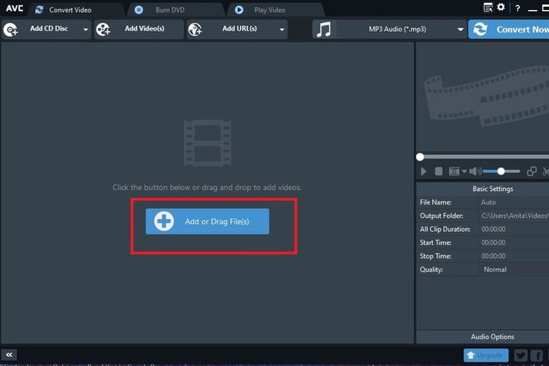Expand the Add URL(s) dropdown arrow
Image resolution: width=549 pixels, height=366 pixels.
click(282, 30)
